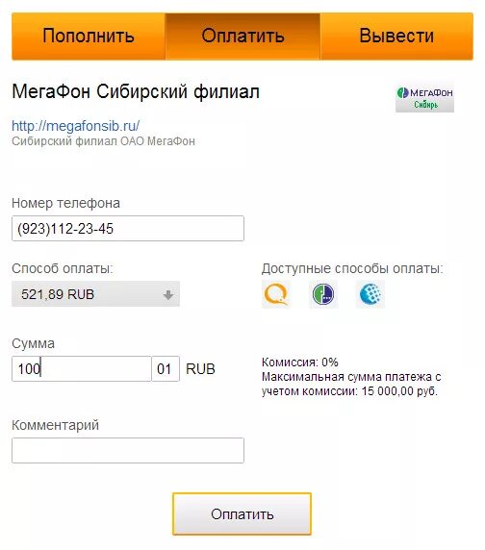Viewport: 485px width, 550px height.
Task: Focus the Номер телефона input field
Action: coord(128,228)
